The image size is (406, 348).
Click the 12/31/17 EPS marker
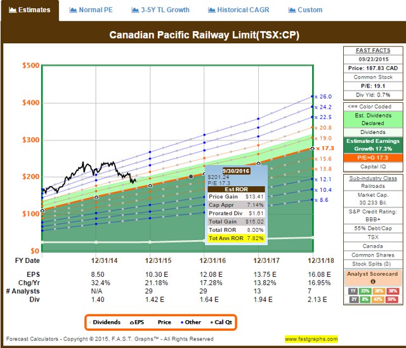258,163
